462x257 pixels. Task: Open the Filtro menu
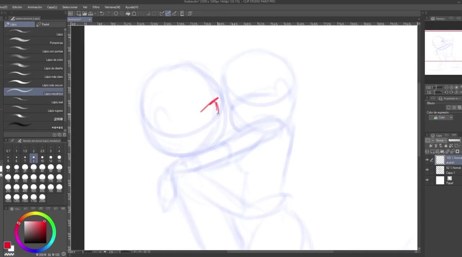pos(96,7)
